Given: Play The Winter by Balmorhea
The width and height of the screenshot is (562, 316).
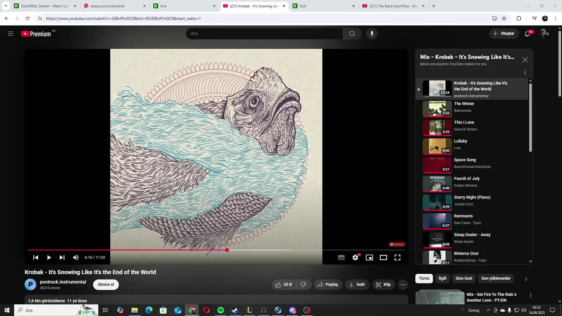Looking at the screenshot, I should (x=472, y=108).
